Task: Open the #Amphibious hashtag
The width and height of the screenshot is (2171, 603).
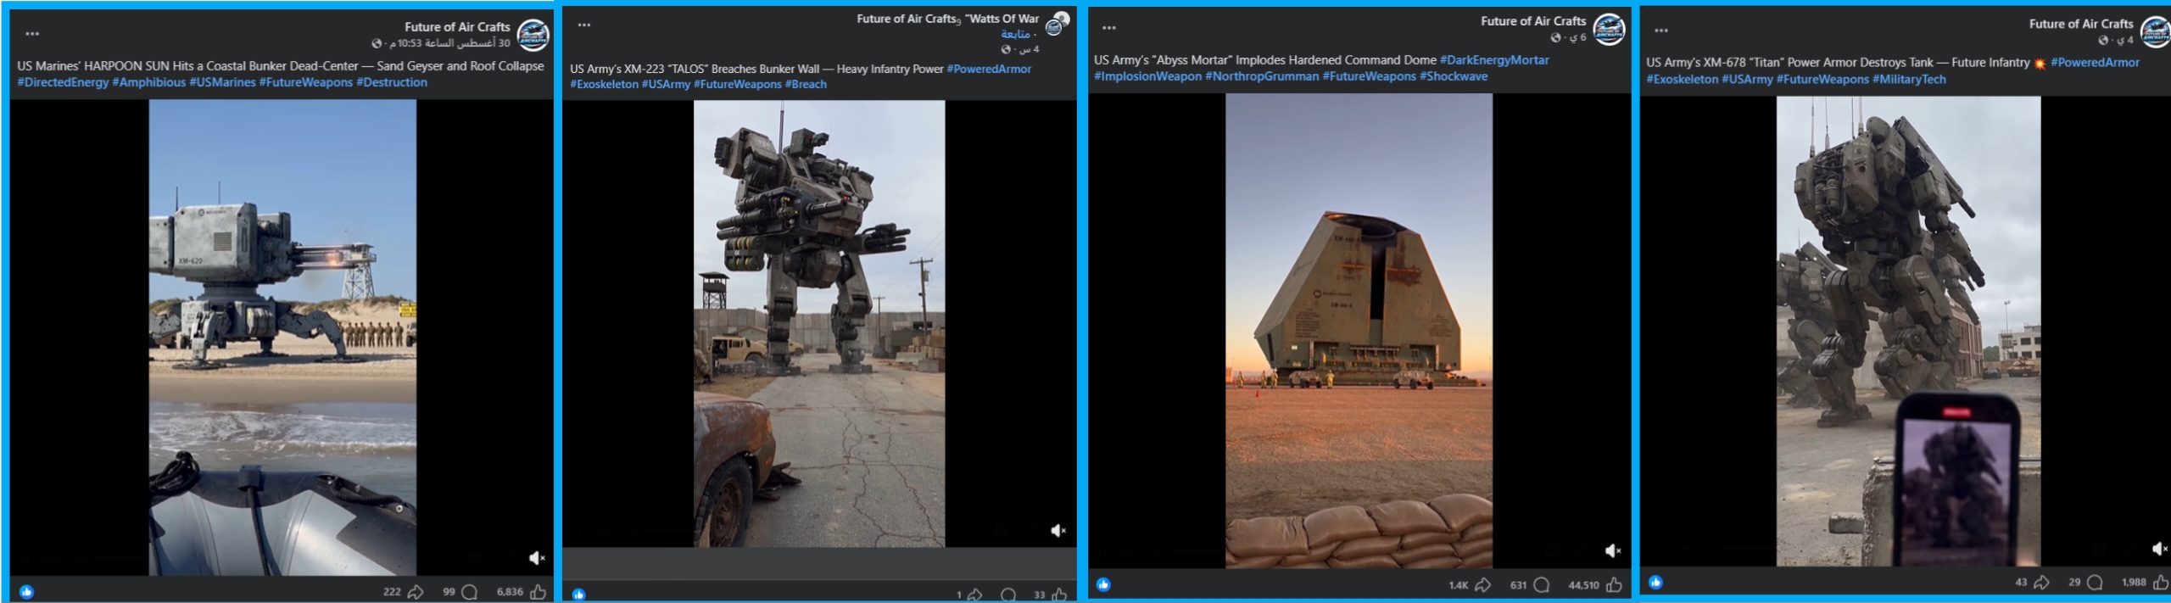Action: pyautogui.click(x=149, y=82)
